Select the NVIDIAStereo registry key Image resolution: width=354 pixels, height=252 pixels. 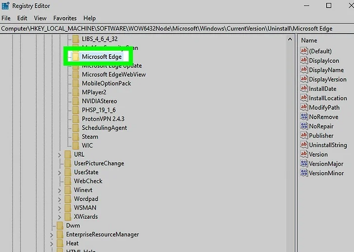[x=99, y=101]
